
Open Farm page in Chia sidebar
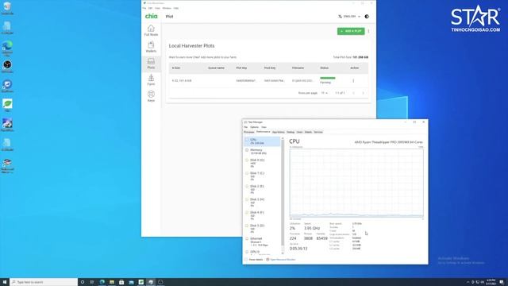(151, 80)
